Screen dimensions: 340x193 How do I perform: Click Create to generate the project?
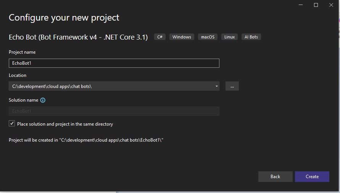click(312, 177)
